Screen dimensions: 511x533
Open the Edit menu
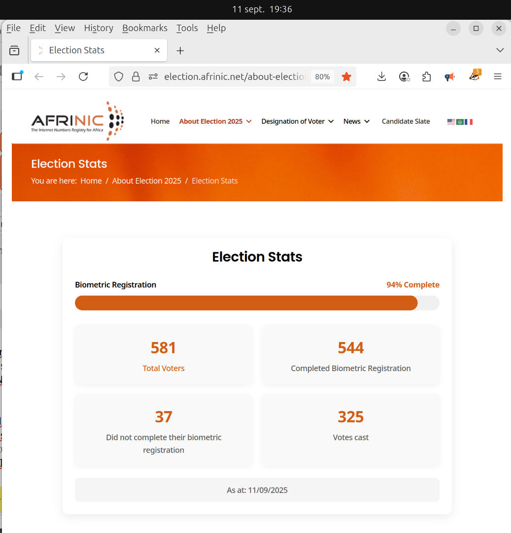click(x=37, y=28)
